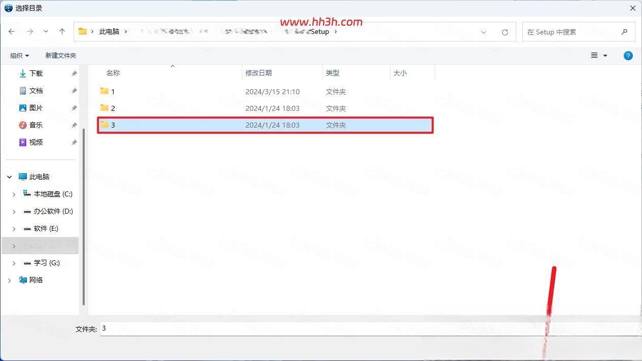Image resolution: width=642 pixels, height=361 pixels.
Task: Unpin 视频 using its pin icon
Action: tap(74, 142)
